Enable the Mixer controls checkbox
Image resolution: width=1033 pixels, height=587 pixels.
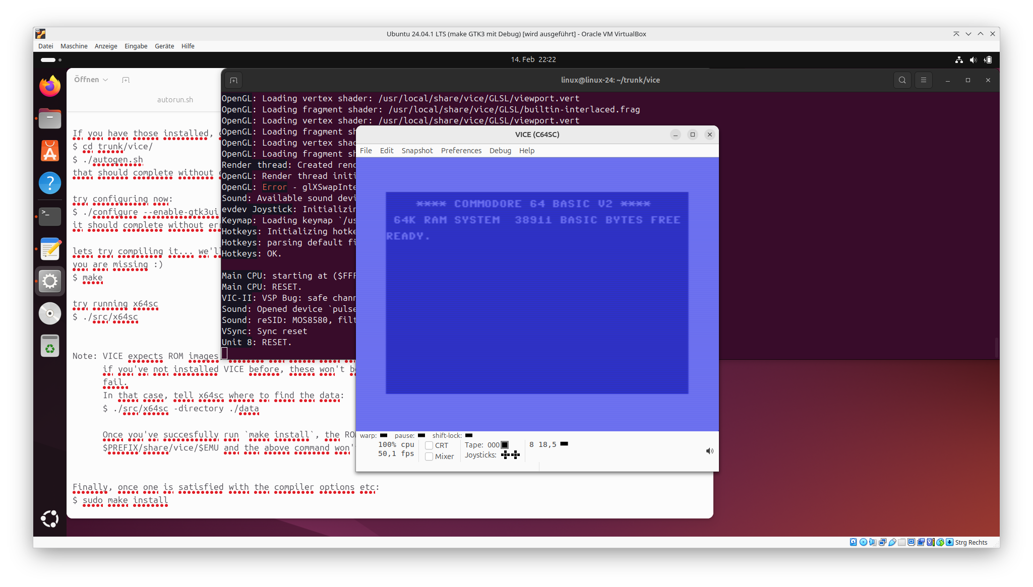[429, 456]
